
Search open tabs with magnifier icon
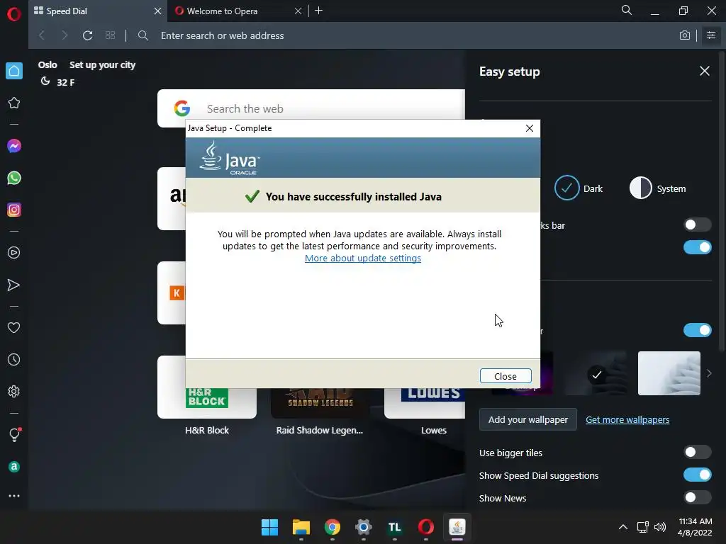627,10
